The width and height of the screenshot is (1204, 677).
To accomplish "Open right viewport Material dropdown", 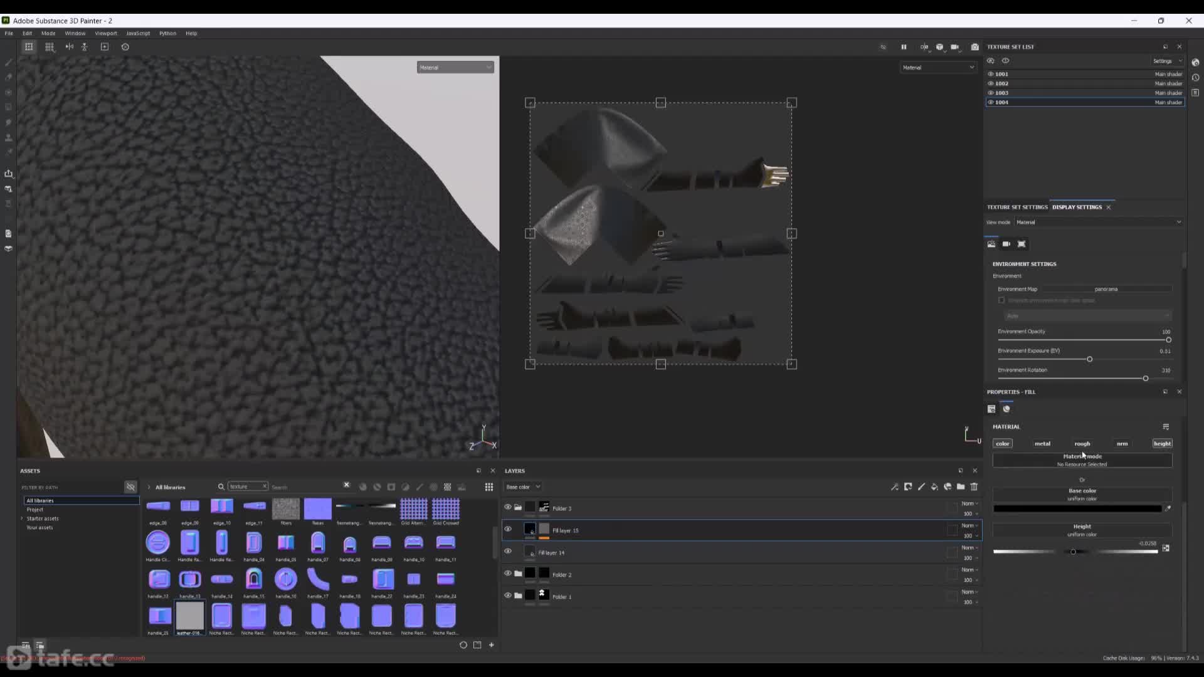I will click(938, 68).
